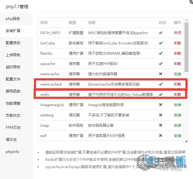This screenshot has height=179, width=193.
Task: Click the imap status cross icon
Action: pos(161,125)
